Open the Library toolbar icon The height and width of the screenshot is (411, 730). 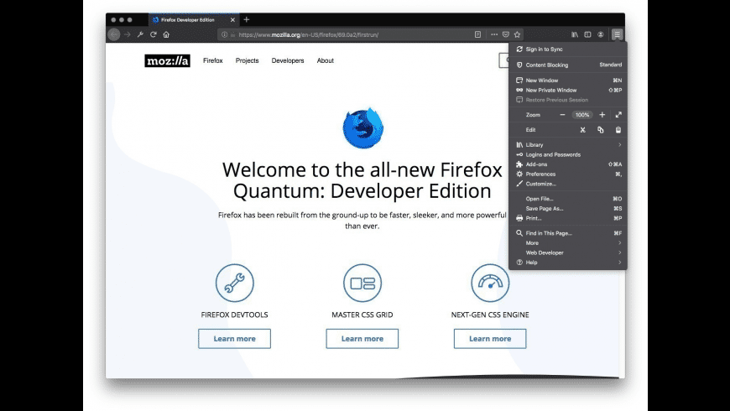(x=575, y=34)
